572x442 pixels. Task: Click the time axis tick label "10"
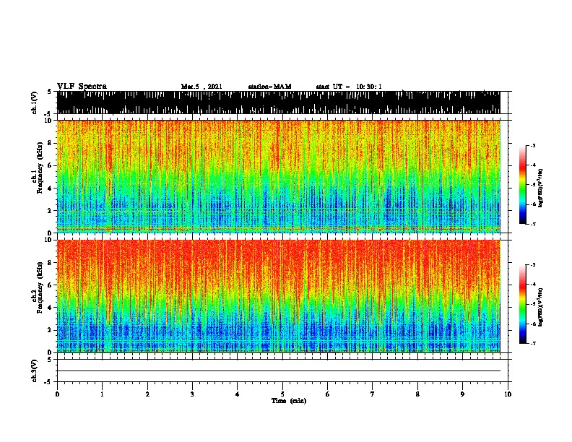(x=508, y=394)
